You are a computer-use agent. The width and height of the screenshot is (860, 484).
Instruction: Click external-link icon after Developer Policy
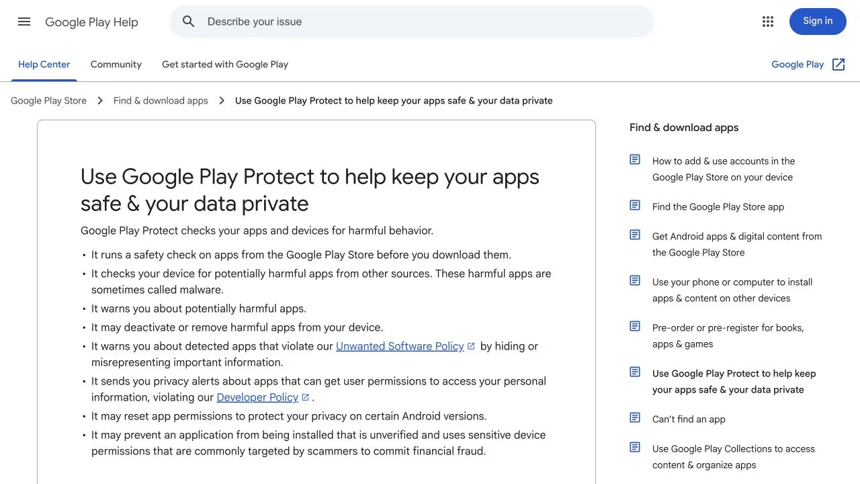coord(306,397)
